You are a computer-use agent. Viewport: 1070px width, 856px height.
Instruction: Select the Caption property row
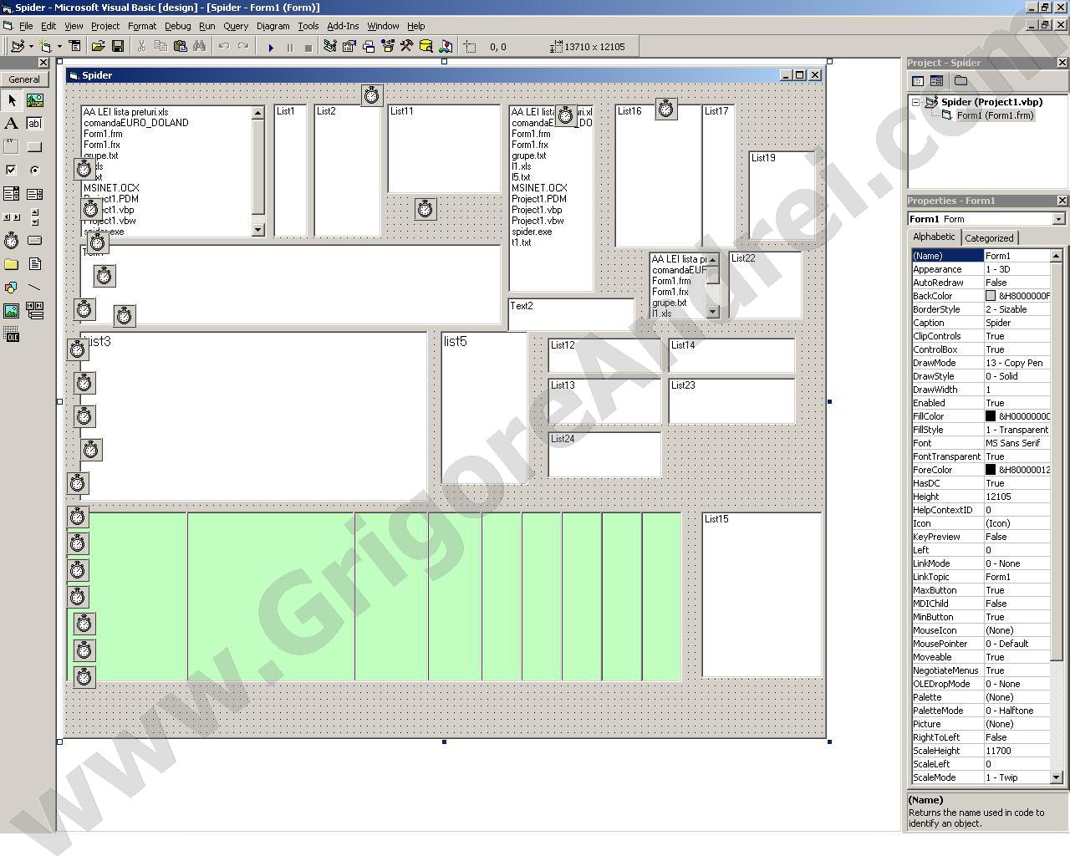pos(981,323)
